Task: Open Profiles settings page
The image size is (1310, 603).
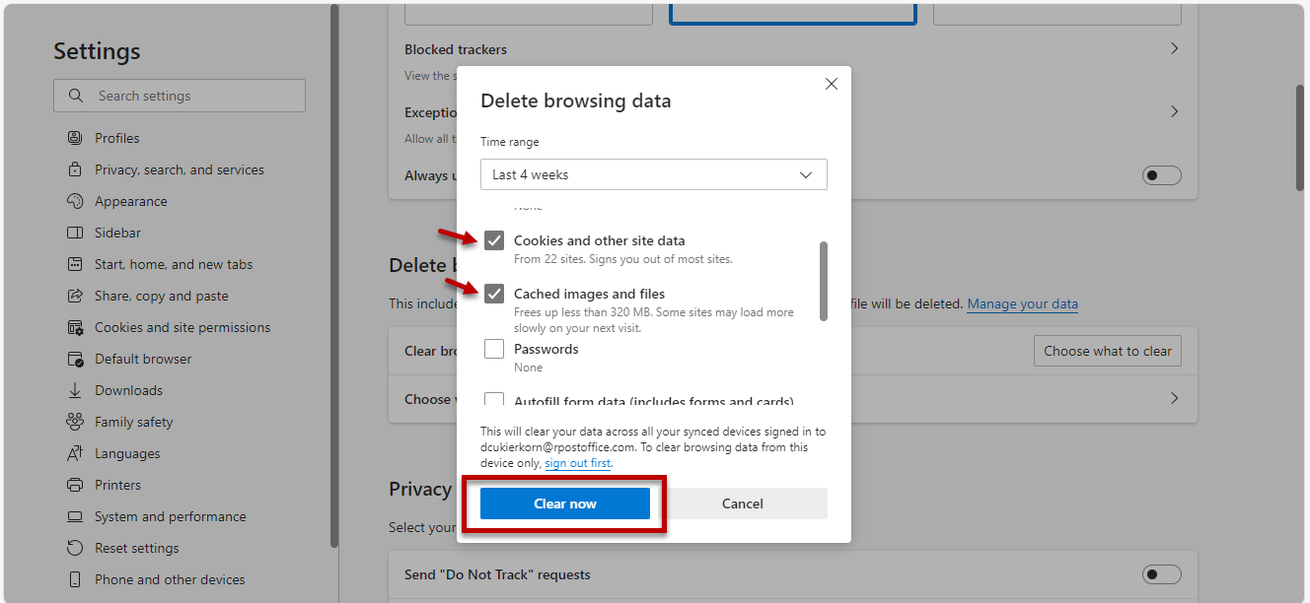Action: pos(117,138)
